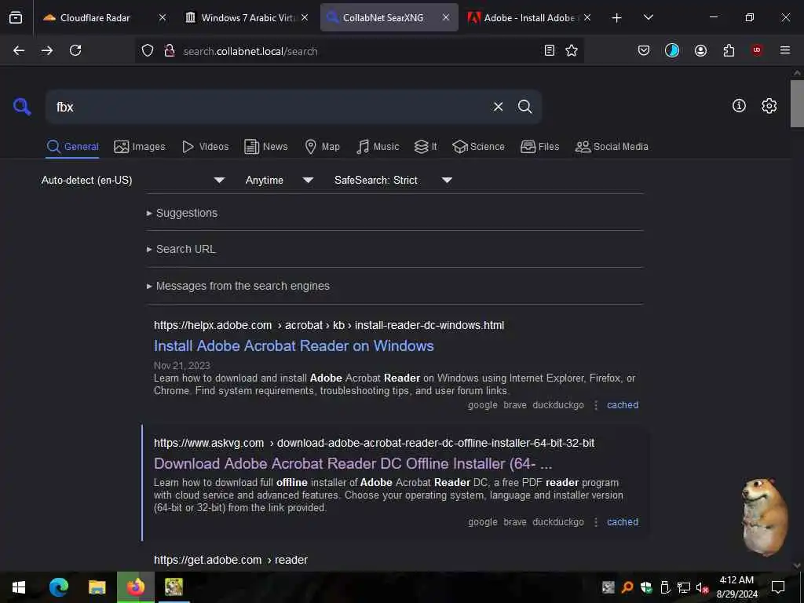
Task: Click the blue circular extension icon
Action: point(672,50)
